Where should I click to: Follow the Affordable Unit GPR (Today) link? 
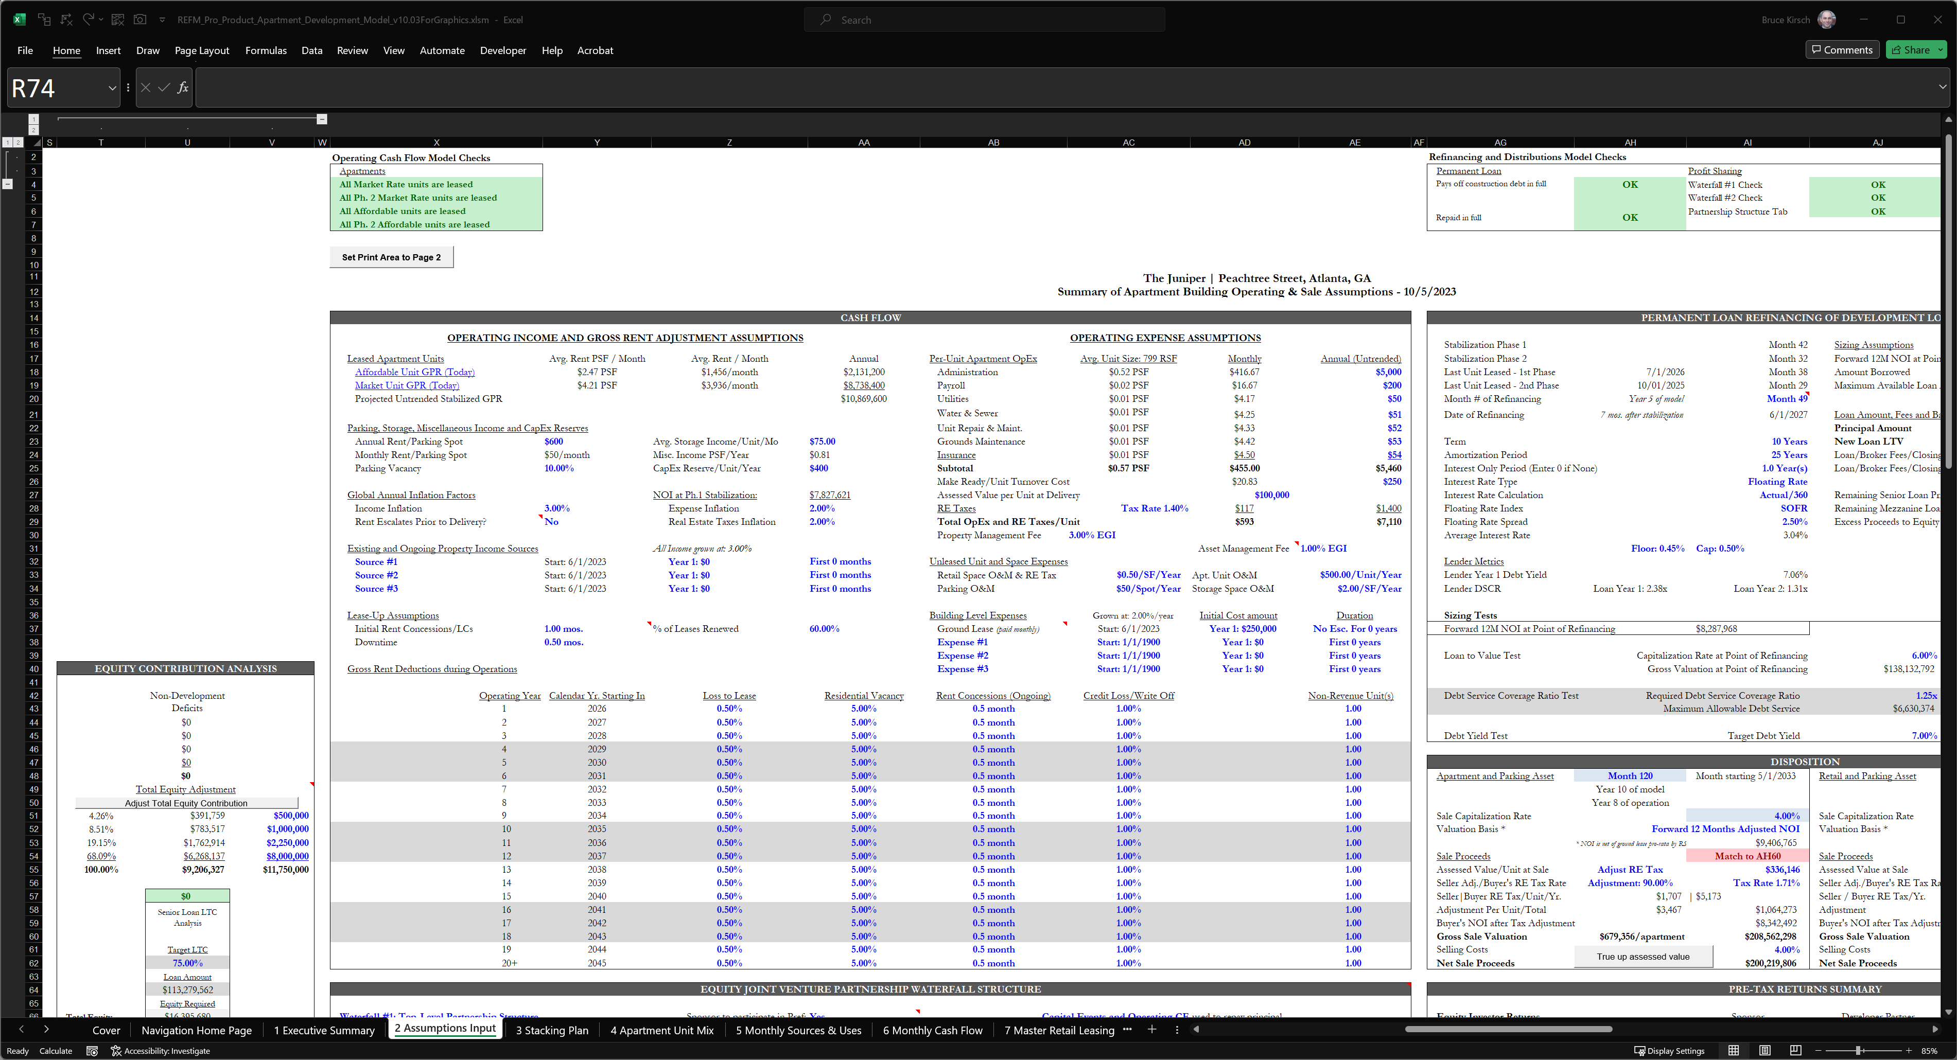point(415,372)
